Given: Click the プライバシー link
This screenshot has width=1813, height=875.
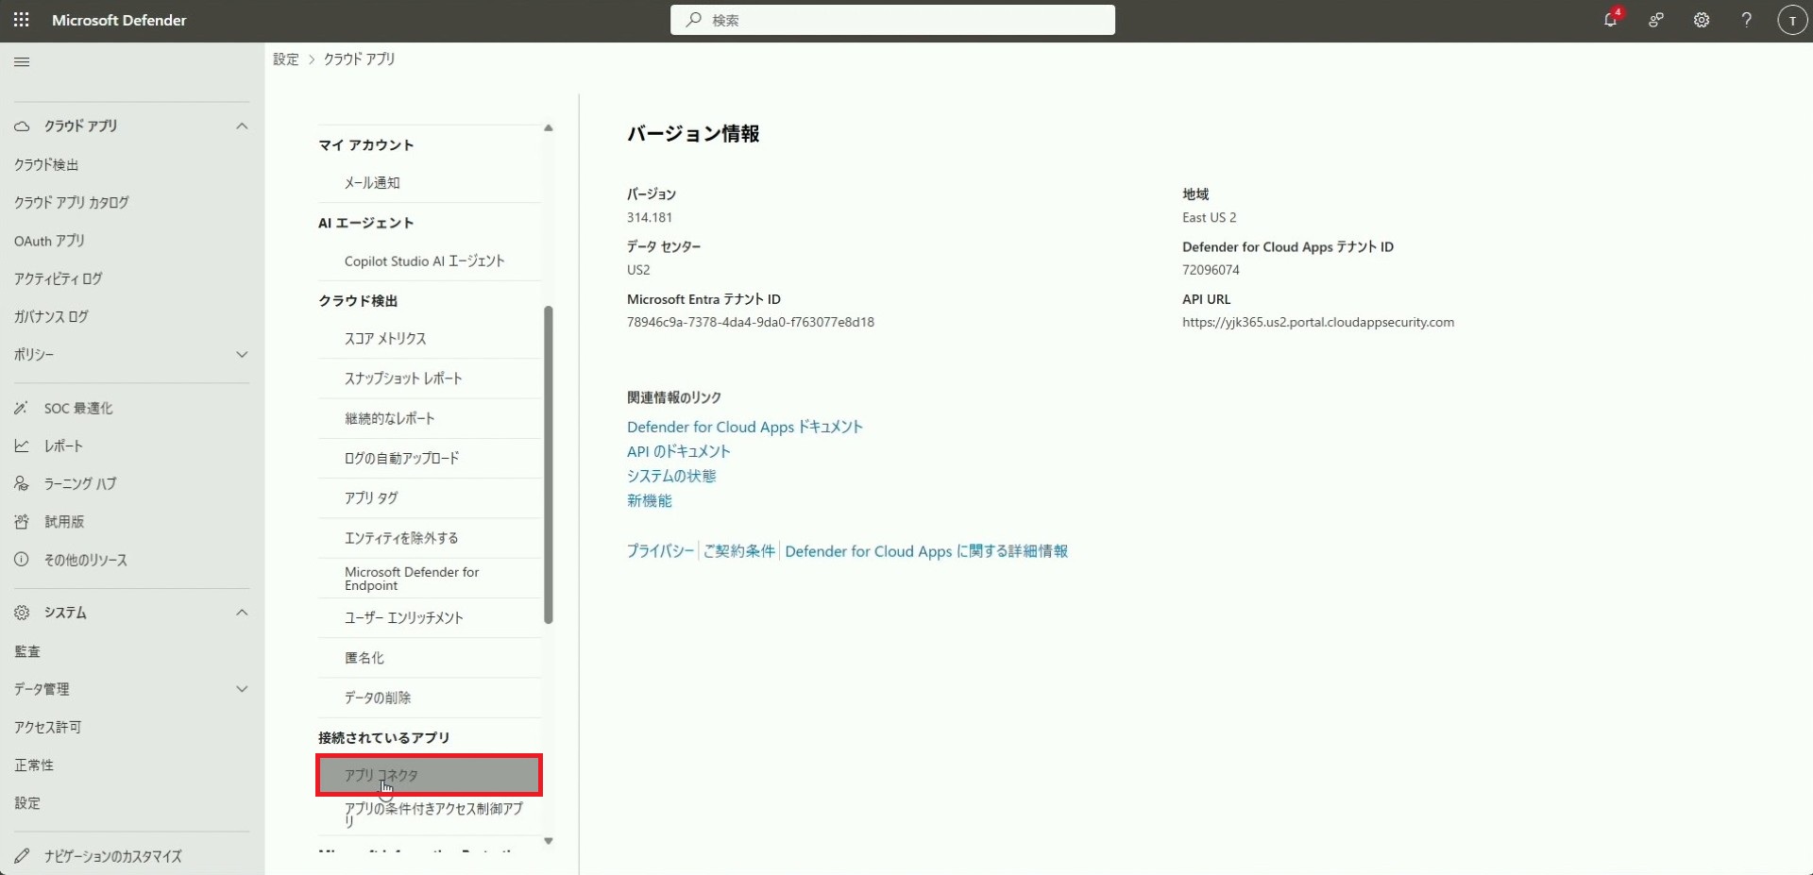Looking at the screenshot, I should 660,551.
